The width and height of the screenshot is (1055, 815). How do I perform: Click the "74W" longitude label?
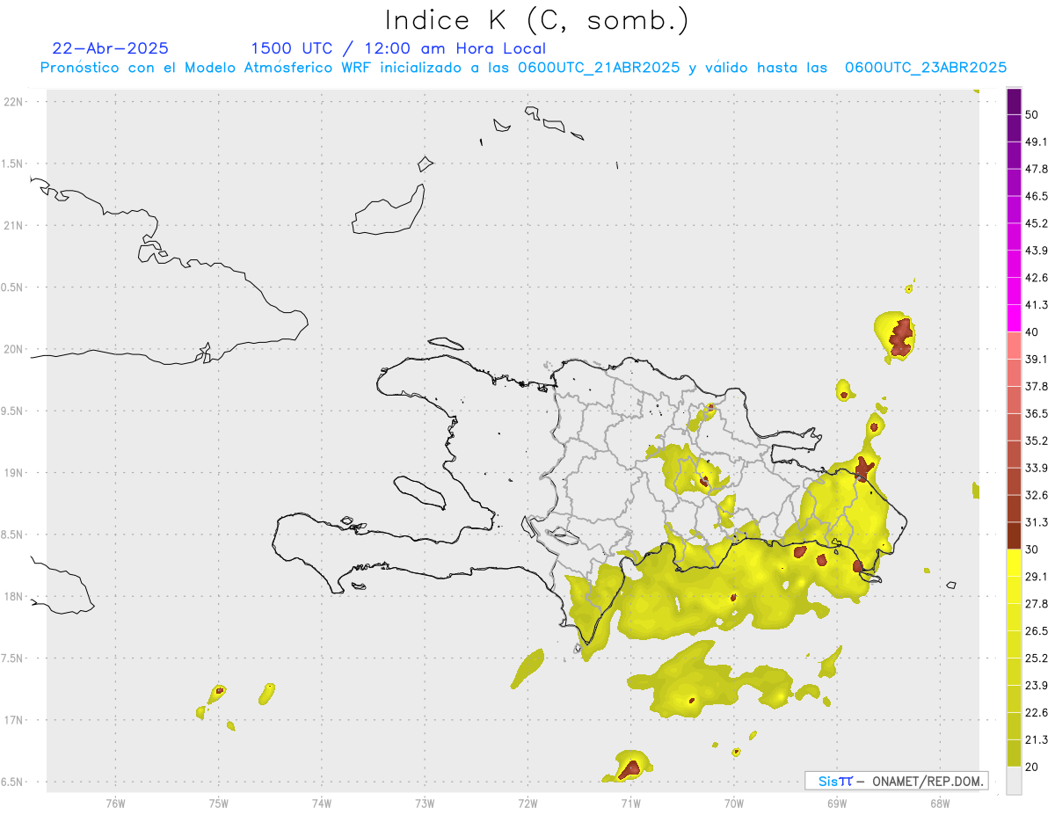[322, 802]
